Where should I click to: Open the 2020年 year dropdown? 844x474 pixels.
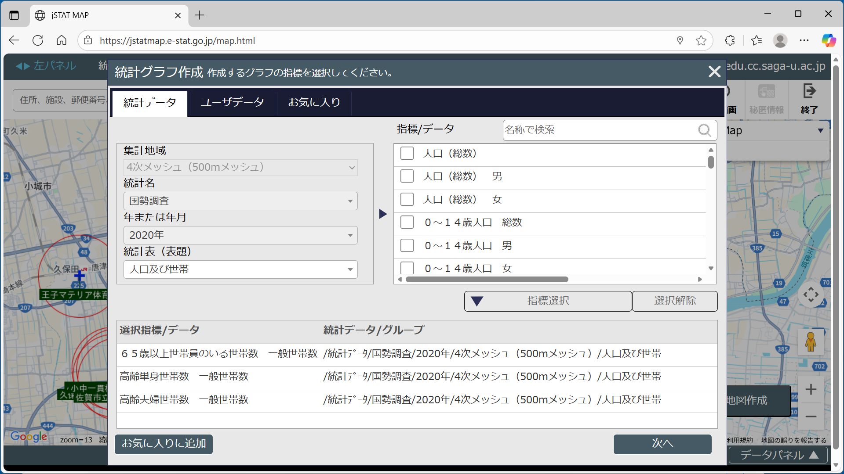[240, 235]
